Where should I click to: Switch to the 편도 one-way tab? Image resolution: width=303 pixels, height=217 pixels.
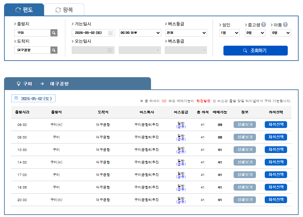tap(24, 10)
